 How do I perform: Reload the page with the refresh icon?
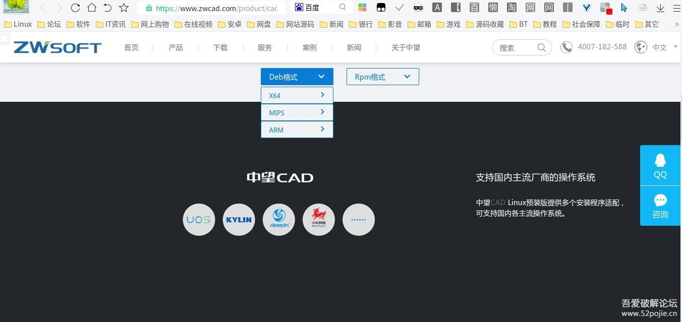tap(75, 8)
